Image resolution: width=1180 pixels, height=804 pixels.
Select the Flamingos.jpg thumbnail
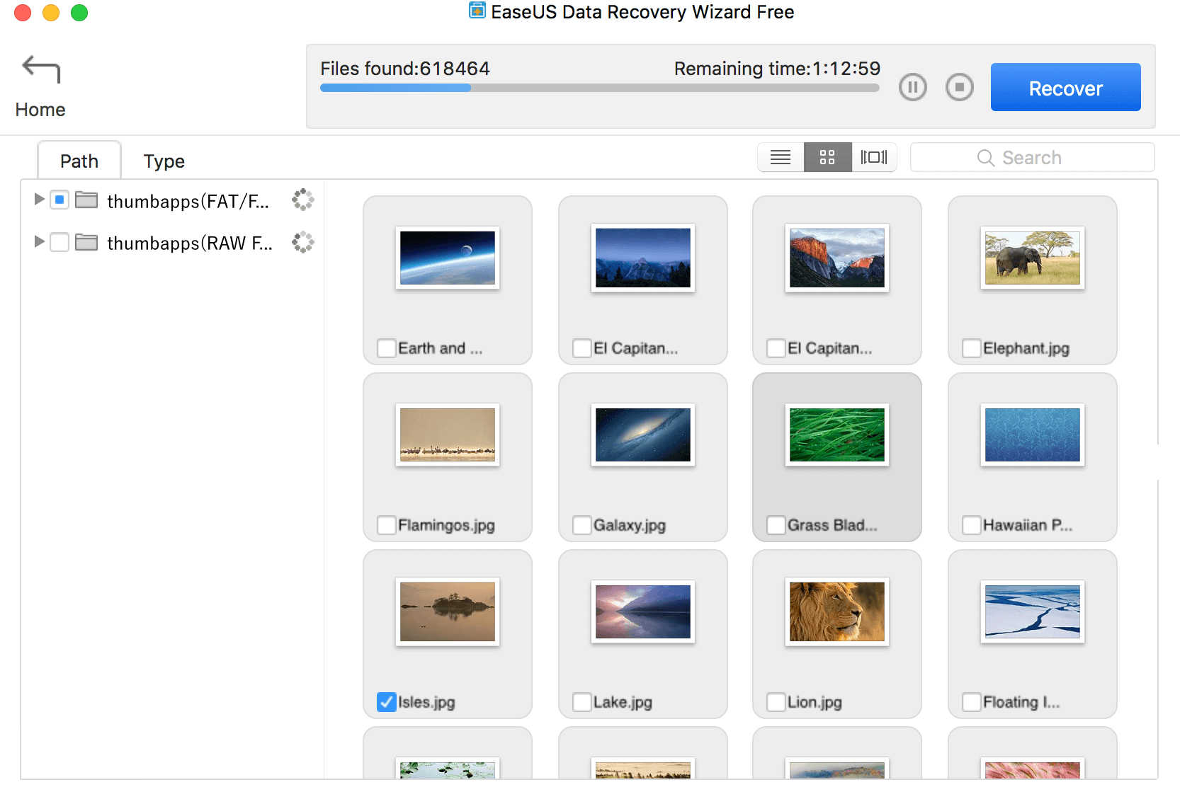pyautogui.click(x=448, y=435)
